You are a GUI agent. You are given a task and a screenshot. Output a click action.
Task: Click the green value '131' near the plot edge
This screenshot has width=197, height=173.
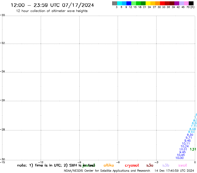click(x=193, y=149)
